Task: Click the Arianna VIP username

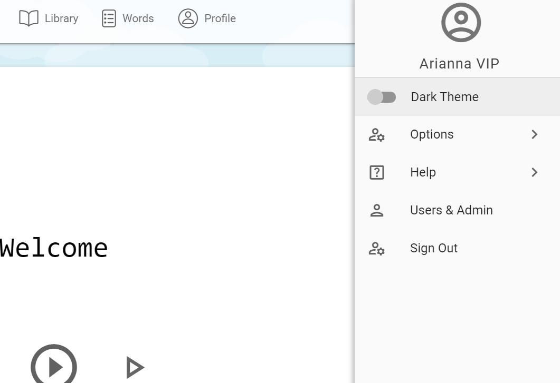Action: (x=459, y=63)
